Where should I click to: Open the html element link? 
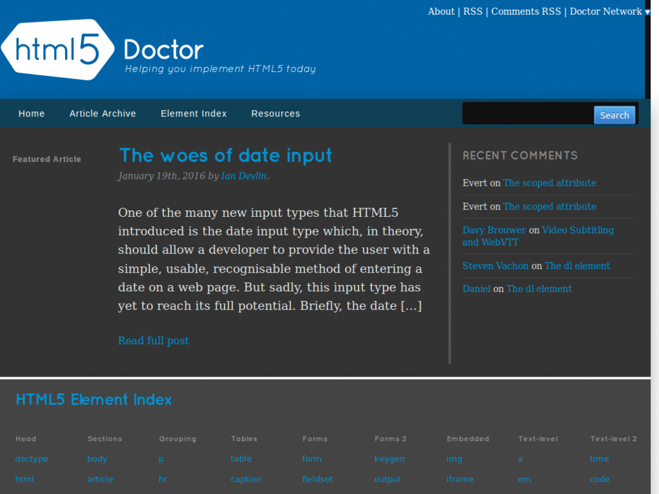(24, 479)
